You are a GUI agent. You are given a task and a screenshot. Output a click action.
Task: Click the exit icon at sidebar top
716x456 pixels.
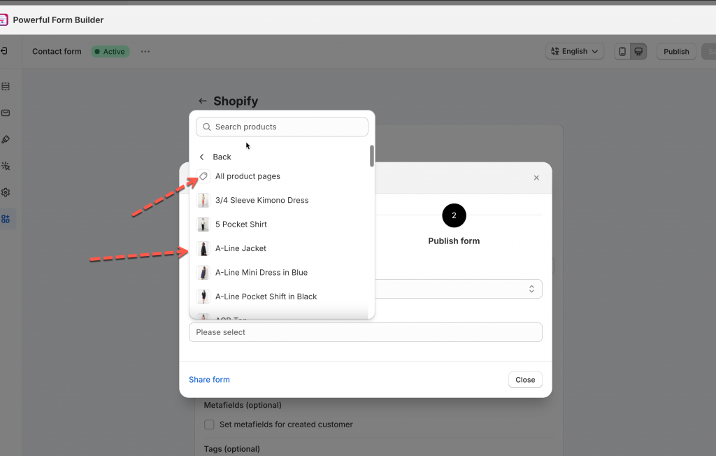tap(4, 51)
